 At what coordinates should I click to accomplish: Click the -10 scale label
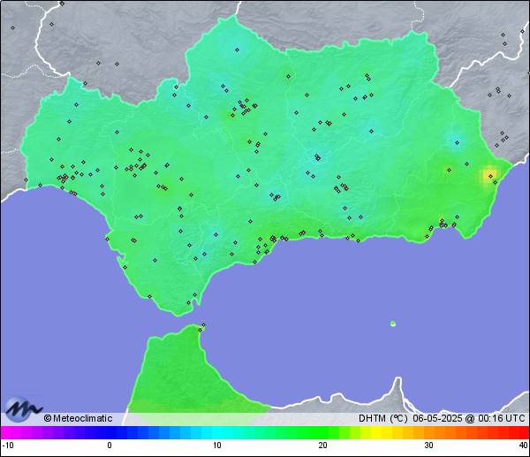(x=8, y=446)
